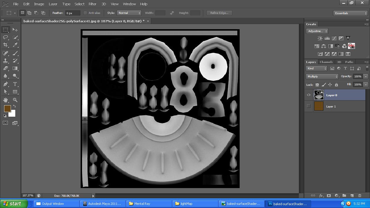Open the Multiply blend mode dropdown

tap(322, 76)
